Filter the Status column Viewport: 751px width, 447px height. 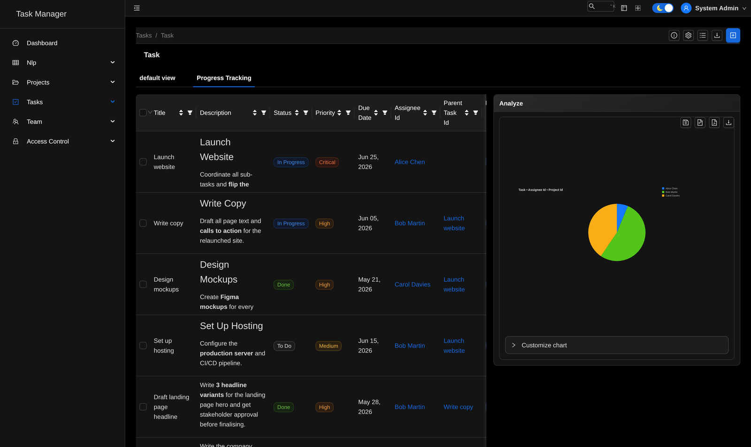pyautogui.click(x=306, y=113)
